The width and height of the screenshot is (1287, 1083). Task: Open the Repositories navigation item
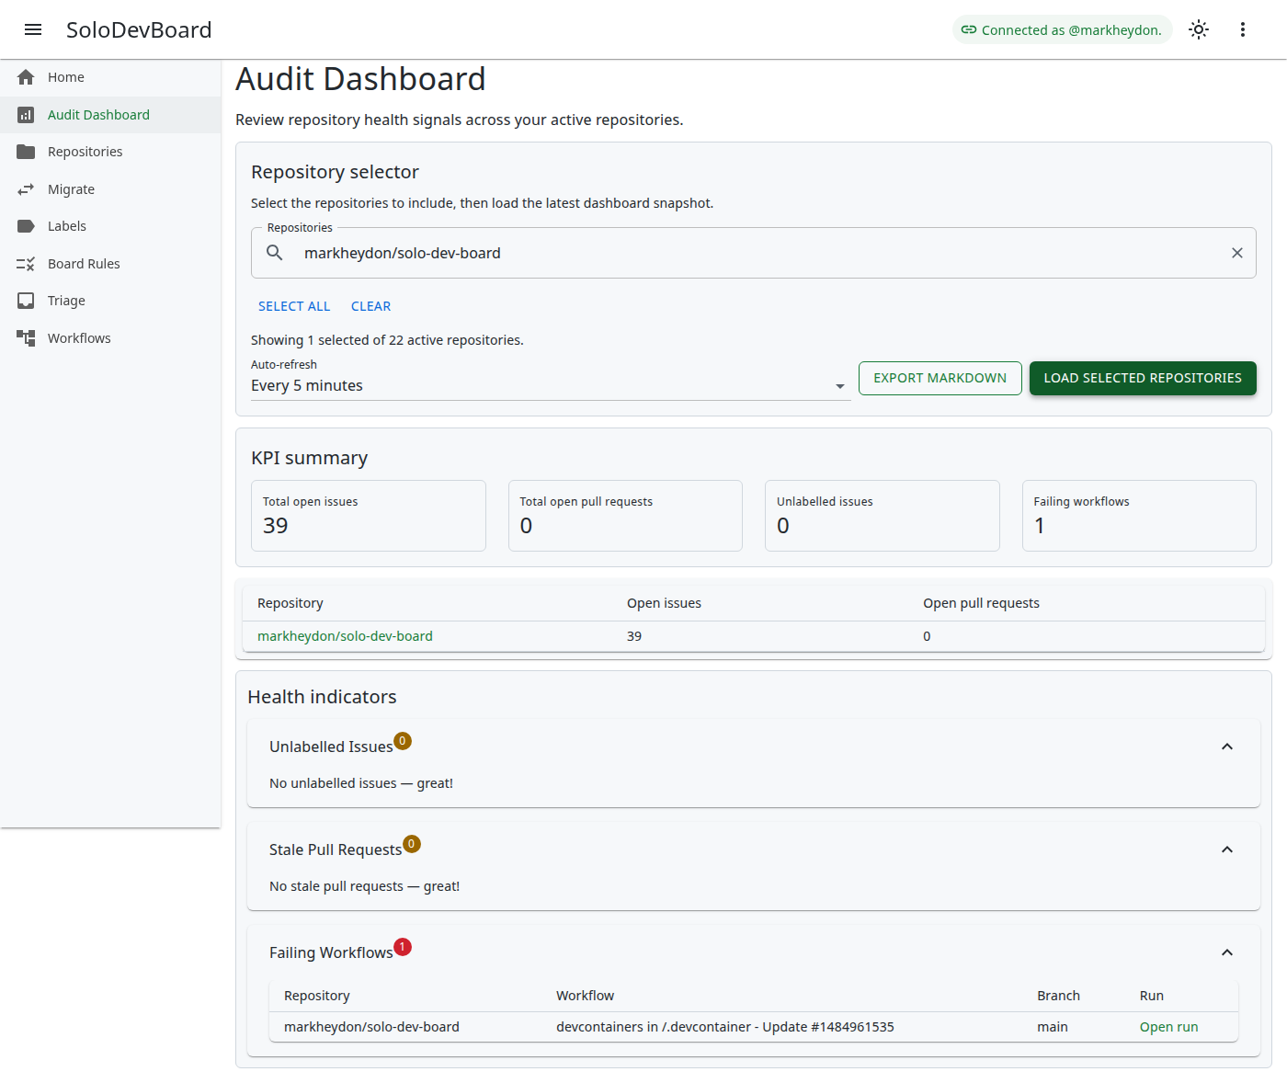[x=110, y=152]
